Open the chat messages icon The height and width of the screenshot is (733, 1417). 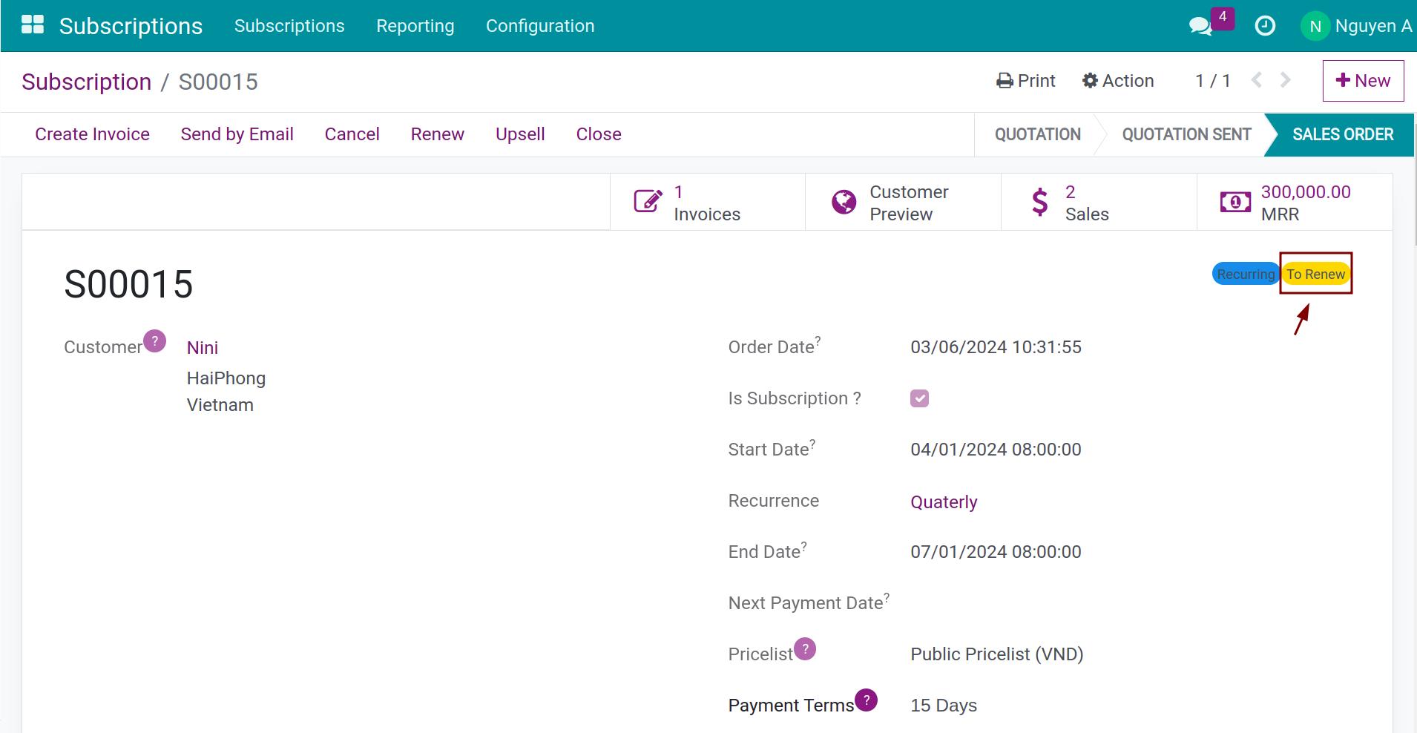(1200, 27)
